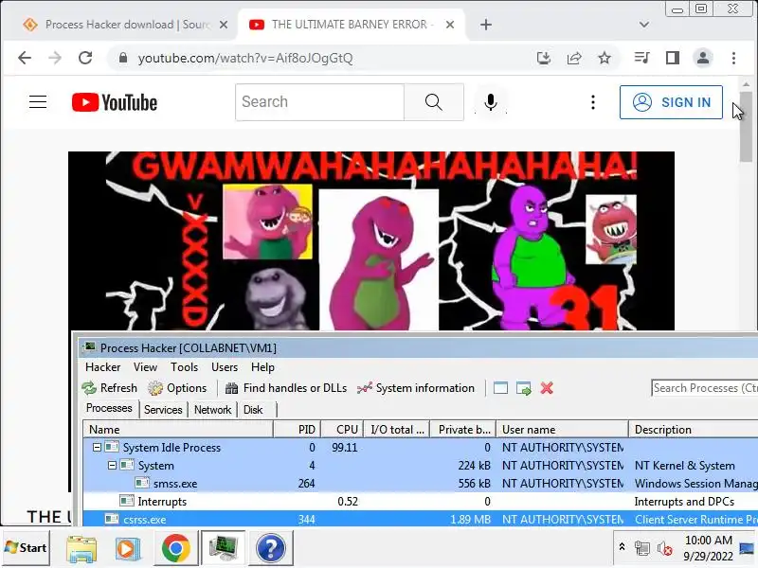Sort by User name column header

pyautogui.click(x=562, y=430)
